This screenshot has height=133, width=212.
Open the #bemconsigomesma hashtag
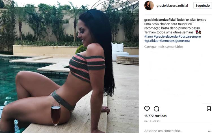point(175,40)
